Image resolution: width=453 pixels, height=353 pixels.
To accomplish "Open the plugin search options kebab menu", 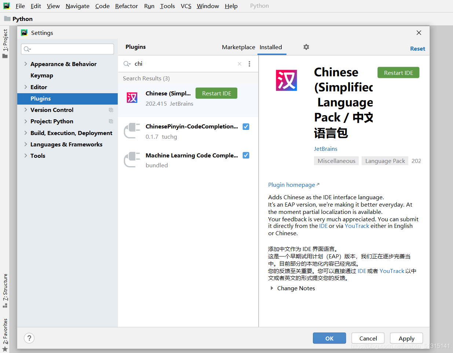I will [x=249, y=64].
